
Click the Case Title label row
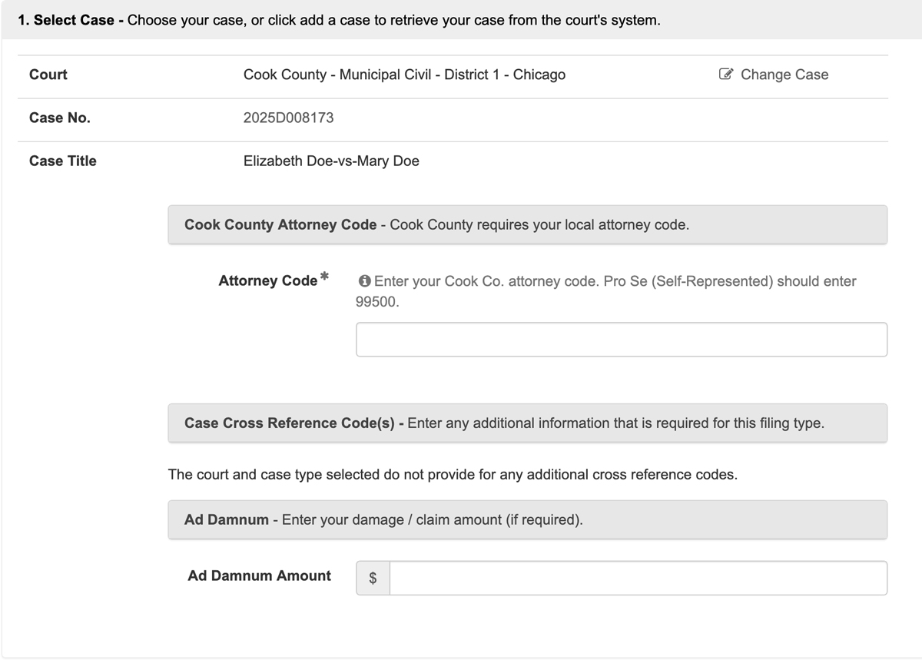[62, 161]
